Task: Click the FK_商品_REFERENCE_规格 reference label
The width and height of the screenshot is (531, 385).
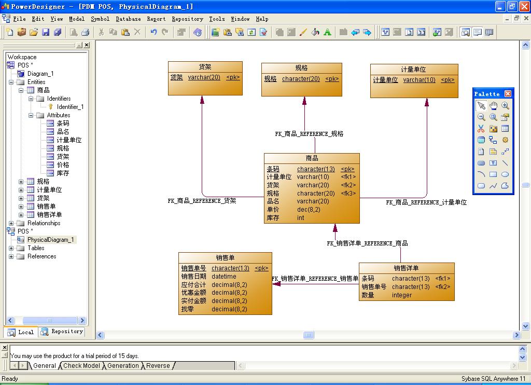Action: (x=309, y=134)
